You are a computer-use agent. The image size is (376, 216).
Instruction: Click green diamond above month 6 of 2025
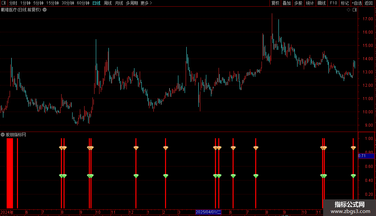click(x=233, y=176)
